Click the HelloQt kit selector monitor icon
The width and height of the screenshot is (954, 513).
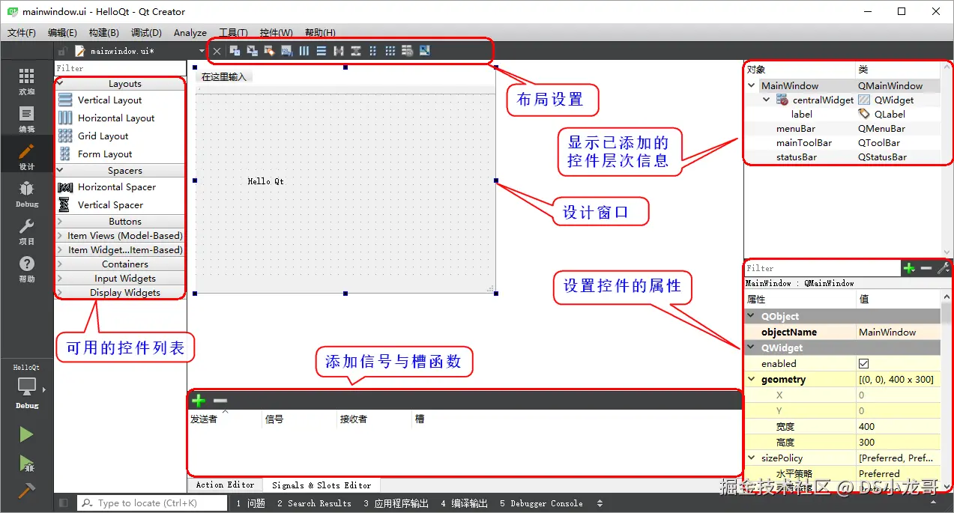pos(26,386)
